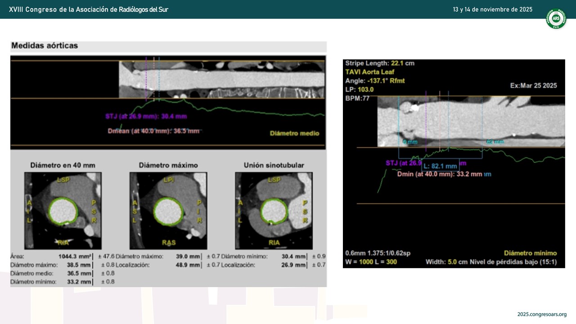Image resolution: width=576 pixels, height=324 pixels.
Task: Click the 'BPM:77' value
Action: pos(357,98)
